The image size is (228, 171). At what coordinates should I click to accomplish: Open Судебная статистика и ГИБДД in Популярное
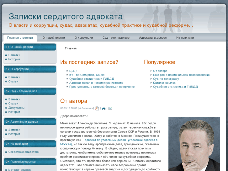pyautogui.click(x=175, y=87)
